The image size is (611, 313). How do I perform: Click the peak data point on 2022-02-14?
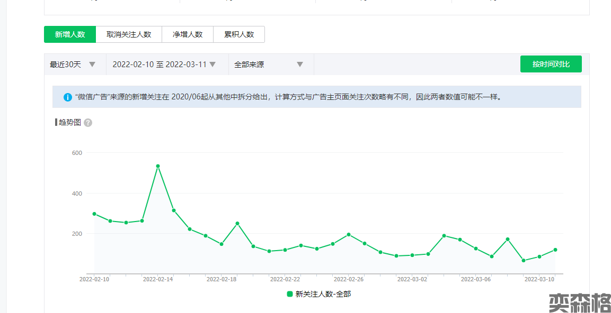pyautogui.click(x=158, y=166)
